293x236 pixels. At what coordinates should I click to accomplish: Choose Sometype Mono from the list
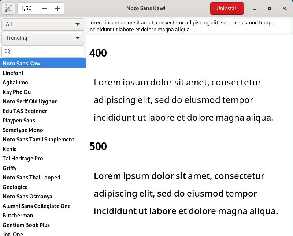43,130
